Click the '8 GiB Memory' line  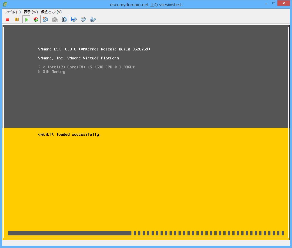[52, 72]
